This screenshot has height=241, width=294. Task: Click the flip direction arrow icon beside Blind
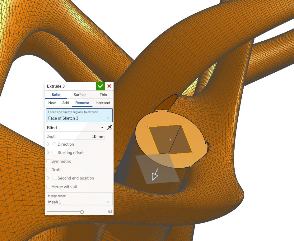tap(110, 127)
